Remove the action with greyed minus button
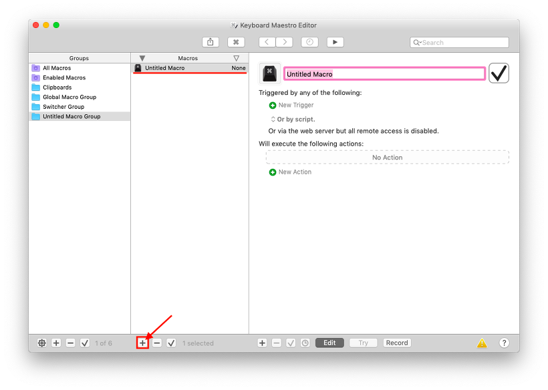Viewport: 548px width, 390px height. pos(277,343)
